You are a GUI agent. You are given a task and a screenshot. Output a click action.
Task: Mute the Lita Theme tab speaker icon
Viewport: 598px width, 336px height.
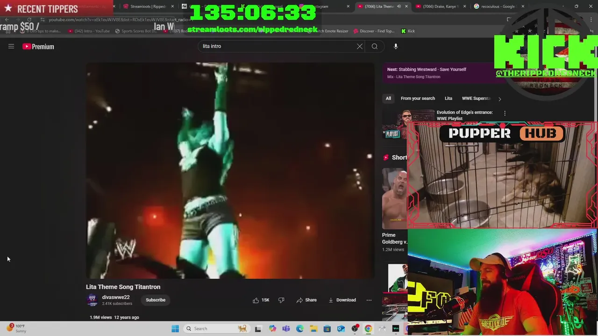click(x=399, y=7)
